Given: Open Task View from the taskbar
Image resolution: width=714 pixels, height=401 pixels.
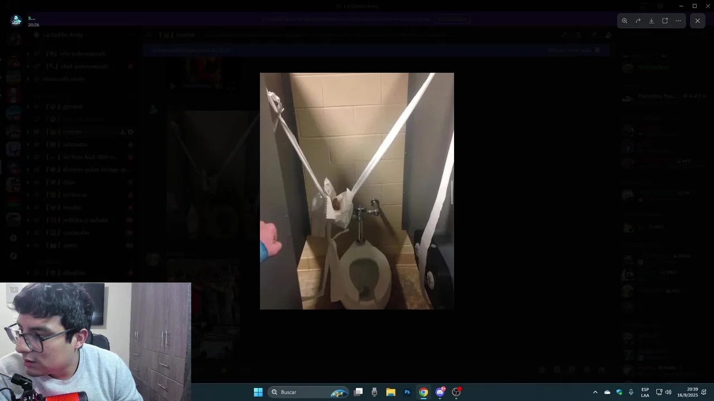Looking at the screenshot, I should click(359, 392).
